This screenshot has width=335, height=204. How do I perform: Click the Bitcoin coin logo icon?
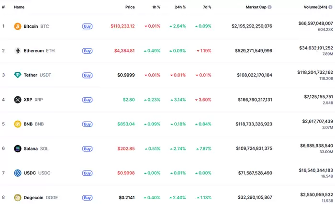[x=18, y=26]
